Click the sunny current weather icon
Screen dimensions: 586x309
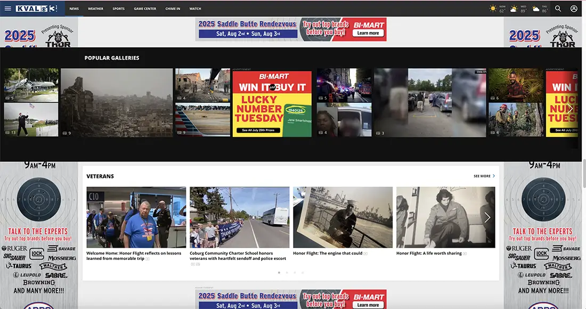493,9
